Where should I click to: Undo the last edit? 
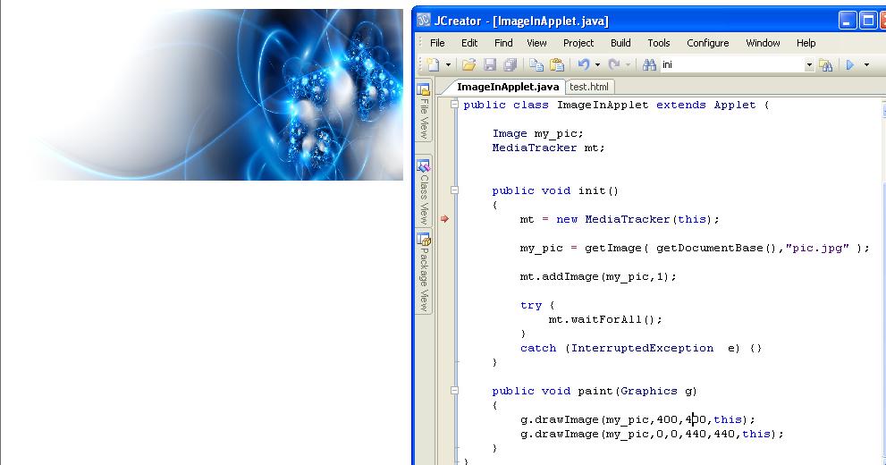pos(584,65)
